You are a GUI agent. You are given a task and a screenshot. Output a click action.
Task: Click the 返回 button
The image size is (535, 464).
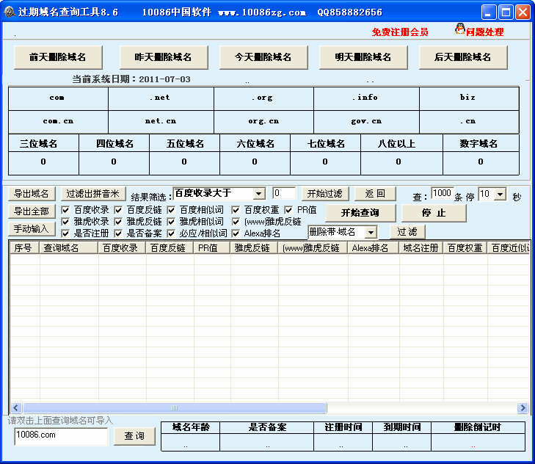pos(375,194)
